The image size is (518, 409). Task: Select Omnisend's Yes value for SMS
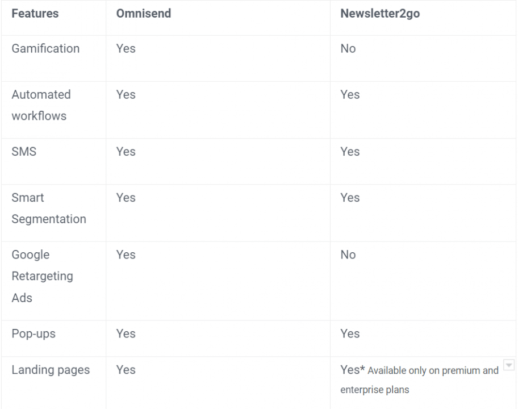click(126, 152)
